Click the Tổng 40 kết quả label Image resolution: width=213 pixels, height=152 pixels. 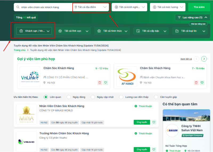(26, 17)
